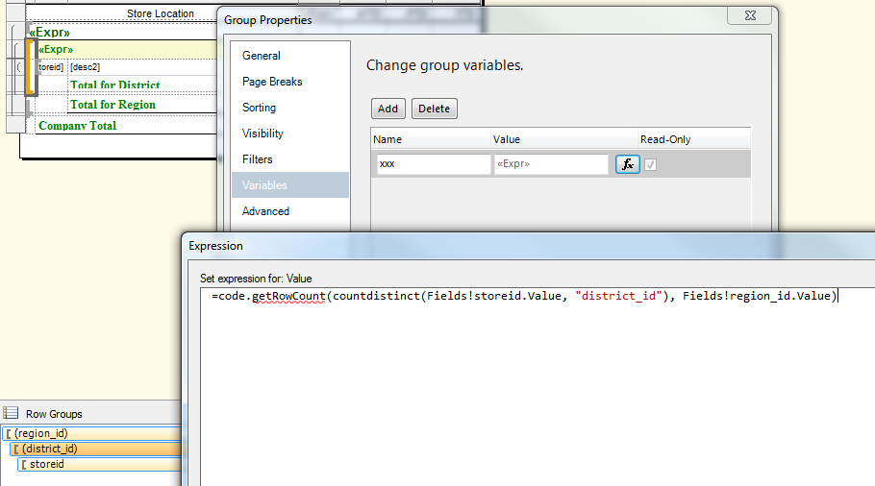Toggle the Read-Only checkbox for xxx variable
Viewport: 875px width, 486px height.
click(x=650, y=164)
